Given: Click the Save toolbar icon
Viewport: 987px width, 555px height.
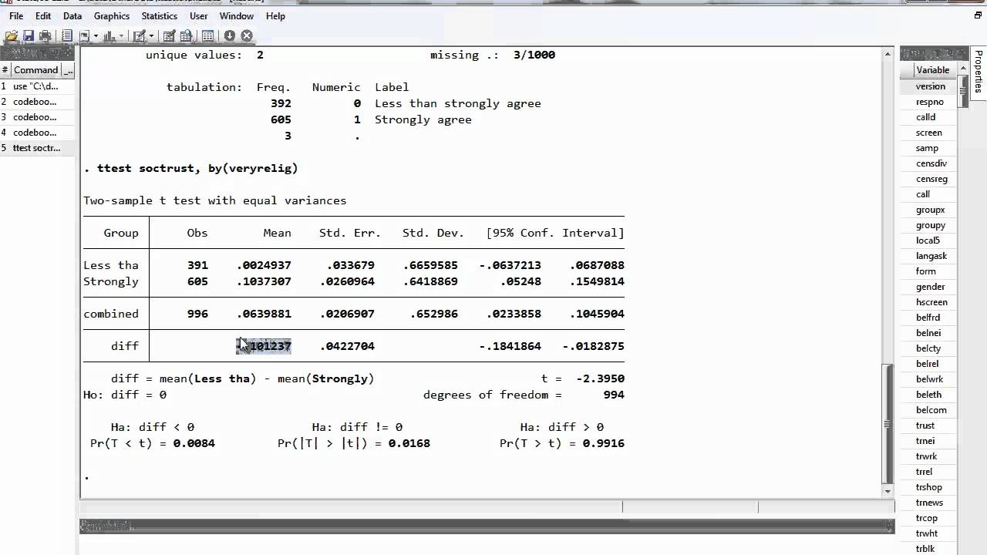Looking at the screenshot, I should [29, 35].
